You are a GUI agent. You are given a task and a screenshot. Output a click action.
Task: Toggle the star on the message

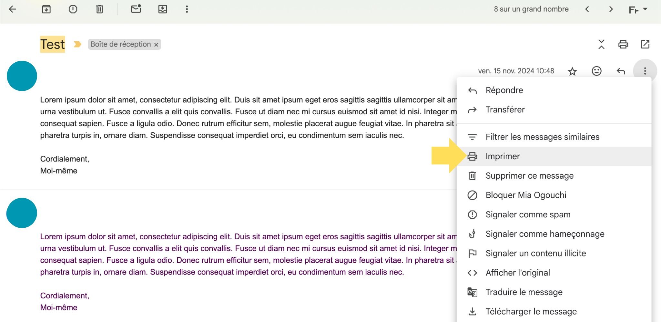pyautogui.click(x=572, y=71)
